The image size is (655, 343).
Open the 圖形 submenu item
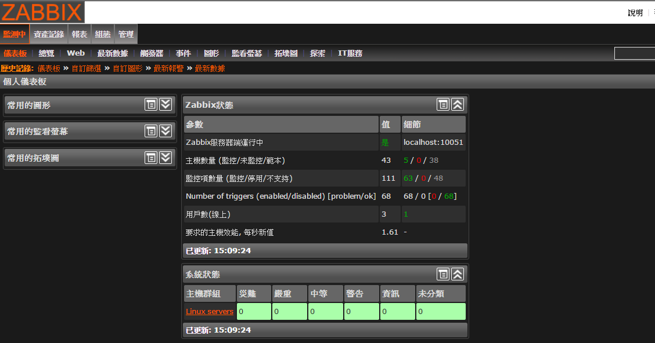click(x=211, y=53)
